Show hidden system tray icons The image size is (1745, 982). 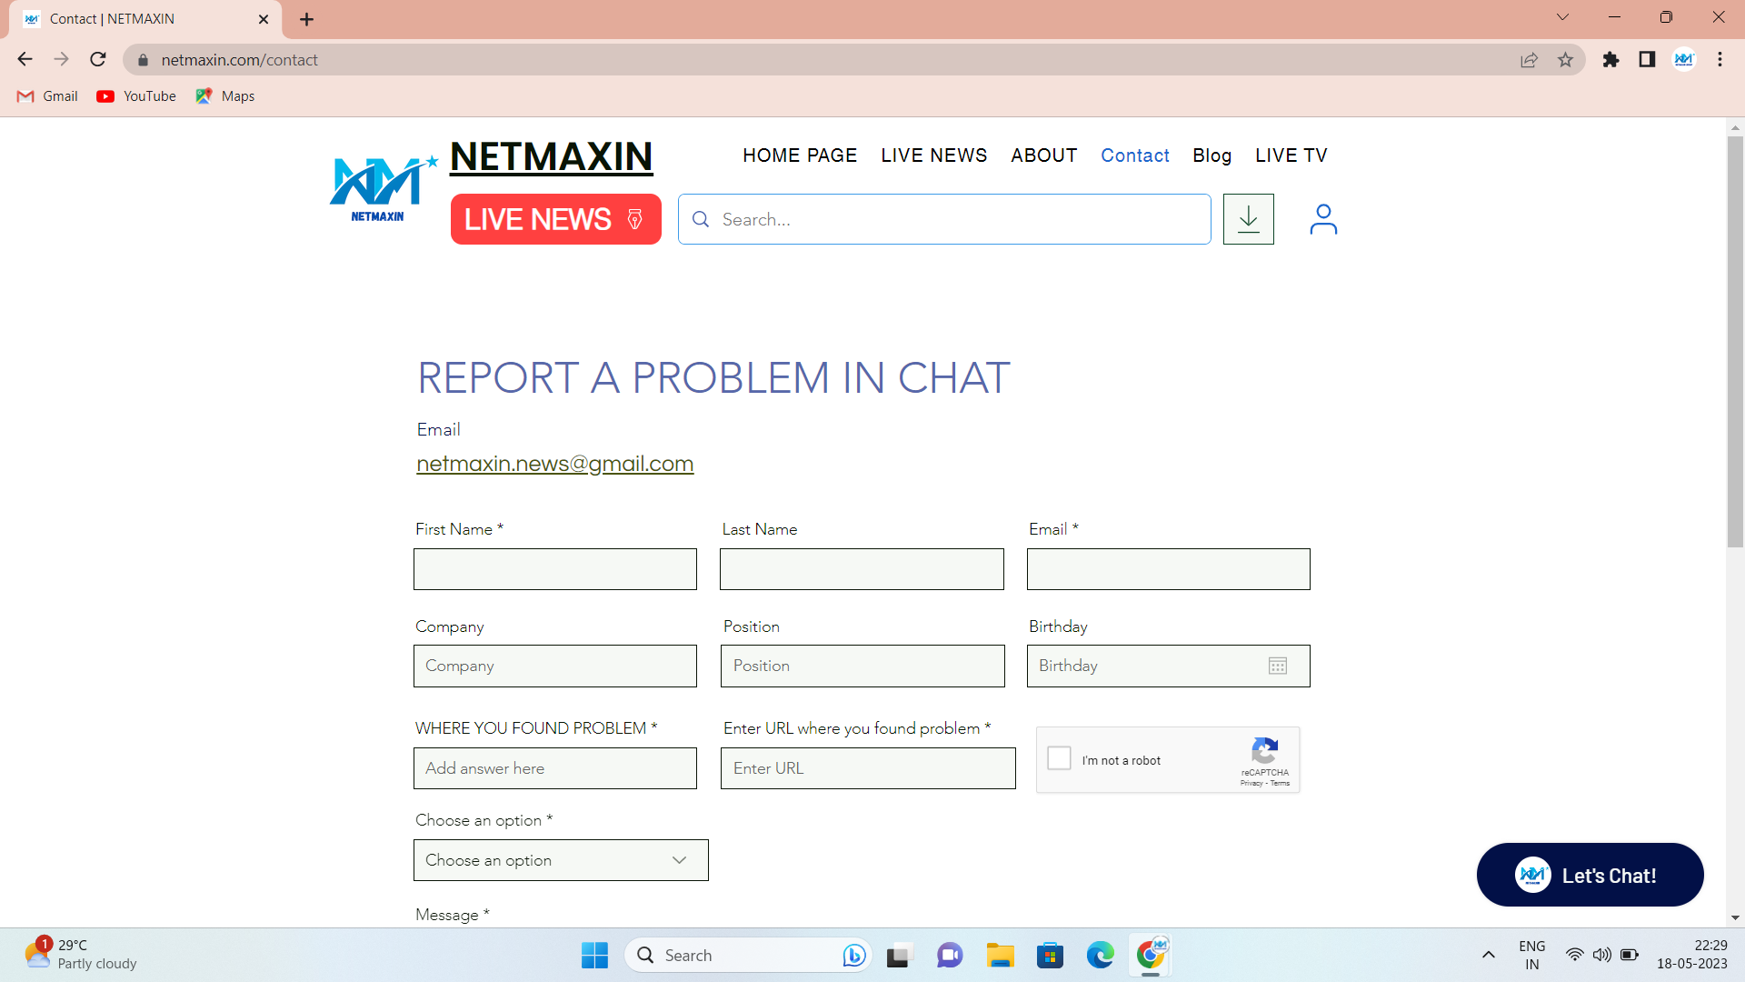pos(1488,955)
